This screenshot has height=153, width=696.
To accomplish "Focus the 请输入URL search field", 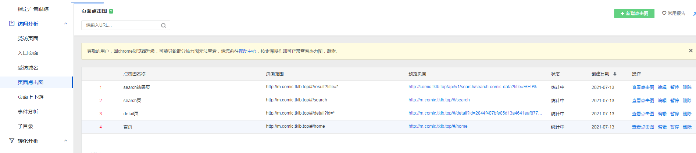I will [x=121, y=25].
